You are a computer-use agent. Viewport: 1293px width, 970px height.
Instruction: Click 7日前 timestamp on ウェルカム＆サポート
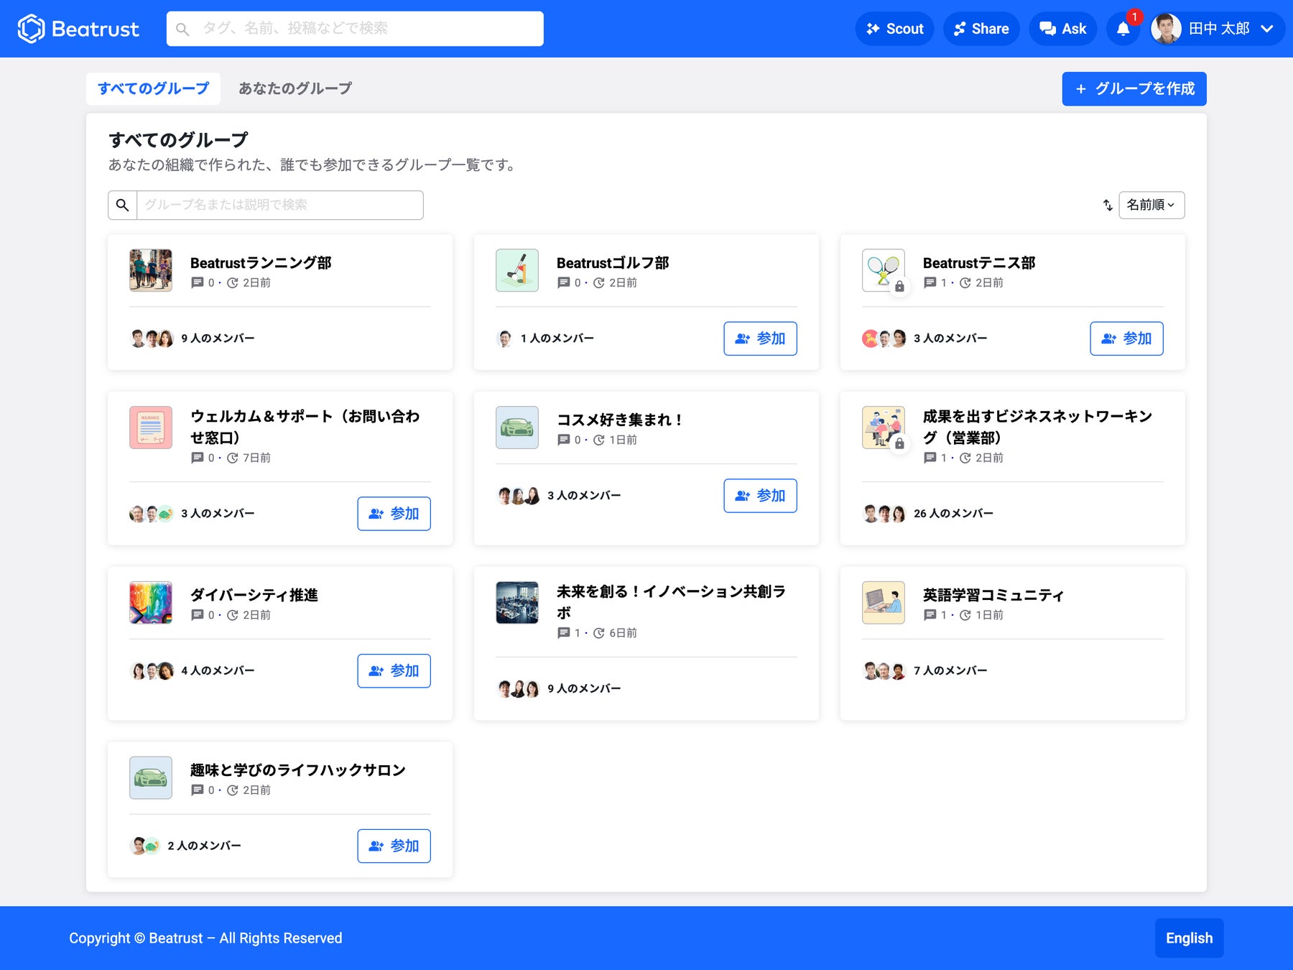256,458
